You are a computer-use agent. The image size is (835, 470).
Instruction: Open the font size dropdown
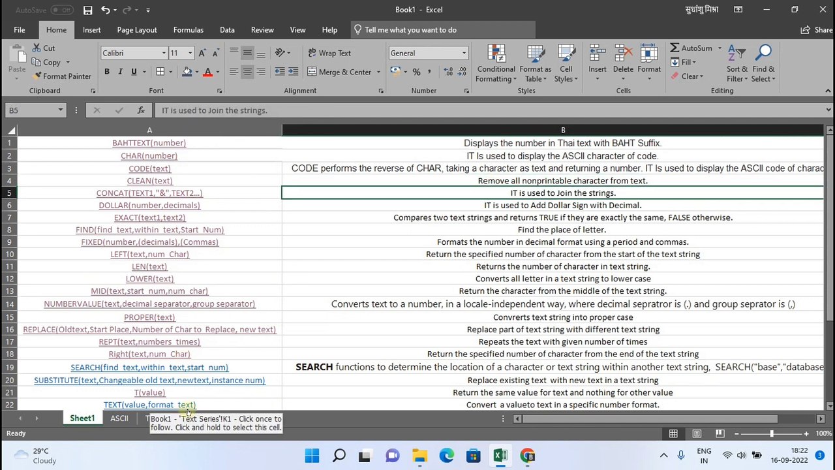(190, 54)
